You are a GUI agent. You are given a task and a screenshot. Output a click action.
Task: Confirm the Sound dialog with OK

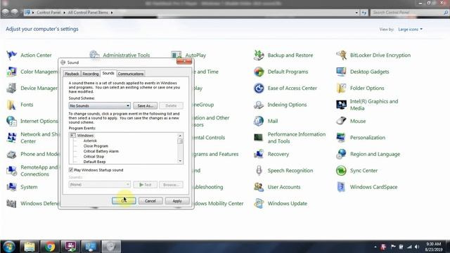click(x=124, y=201)
